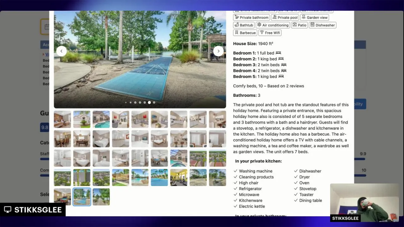The width and height of the screenshot is (404, 227).
Task: Select the gray mailbox panels thumbnail
Action: (82, 178)
